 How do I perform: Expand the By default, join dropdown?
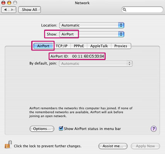pos(96,64)
